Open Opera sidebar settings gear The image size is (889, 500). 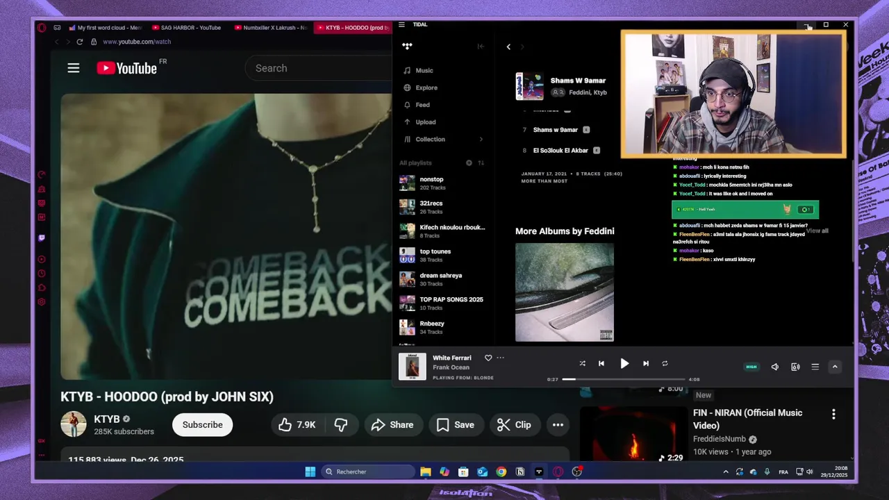42,302
